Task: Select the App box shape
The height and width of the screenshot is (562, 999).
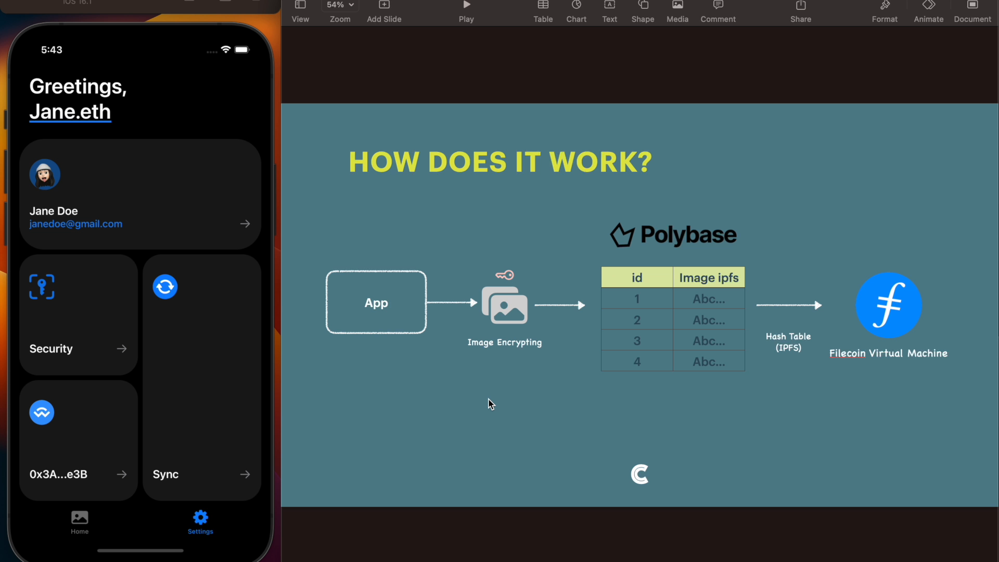Action: point(376,302)
